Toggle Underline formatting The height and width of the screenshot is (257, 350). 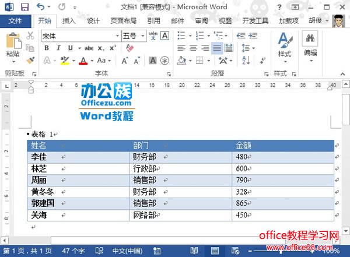71,48
